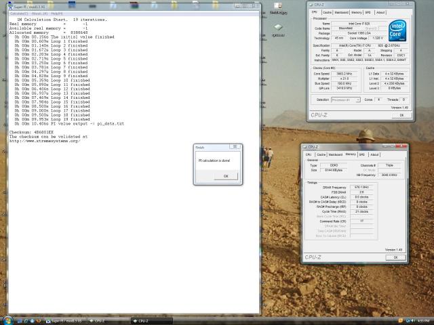This screenshot has width=434, height=325.
Task: Switch to SPD tab in bottom CPU-Z window
Action: (x=362, y=154)
